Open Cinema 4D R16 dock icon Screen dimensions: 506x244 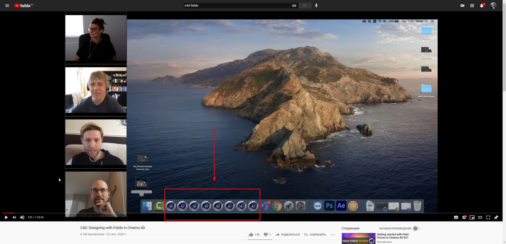click(x=171, y=206)
